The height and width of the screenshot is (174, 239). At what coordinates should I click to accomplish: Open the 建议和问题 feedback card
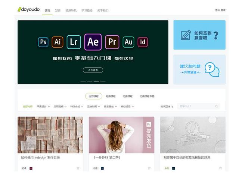pyautogui.click(x=199, y=70)
